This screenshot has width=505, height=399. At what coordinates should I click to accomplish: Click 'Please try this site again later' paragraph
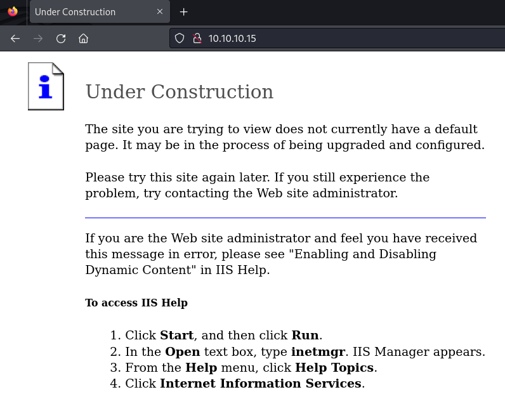click(258, 185)
